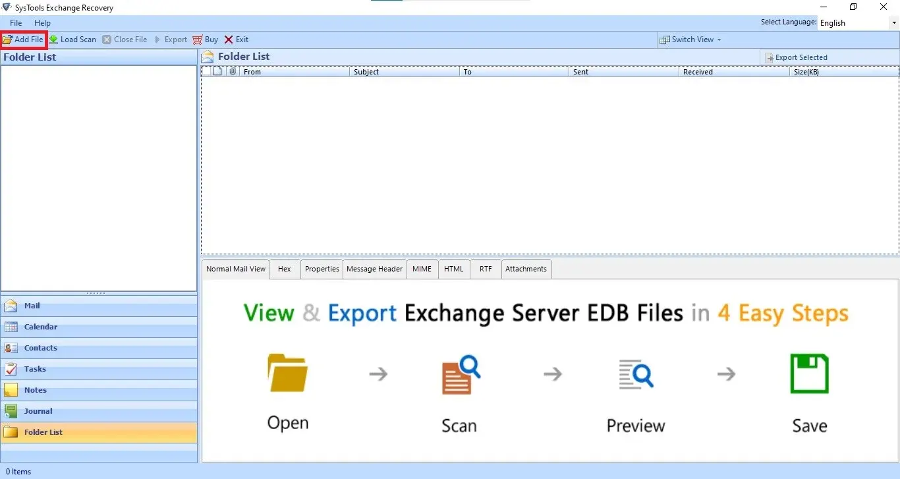Click the envelope icon beside the Folder List title
900x479 pixels.
pyautogui.click(x=208, y=57)
